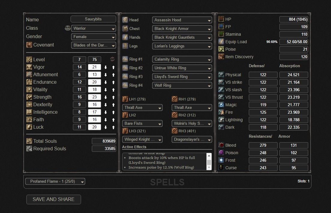Click the Chest armor slot icon
This screenshot has height=213, width=331.
coord(125,28)
